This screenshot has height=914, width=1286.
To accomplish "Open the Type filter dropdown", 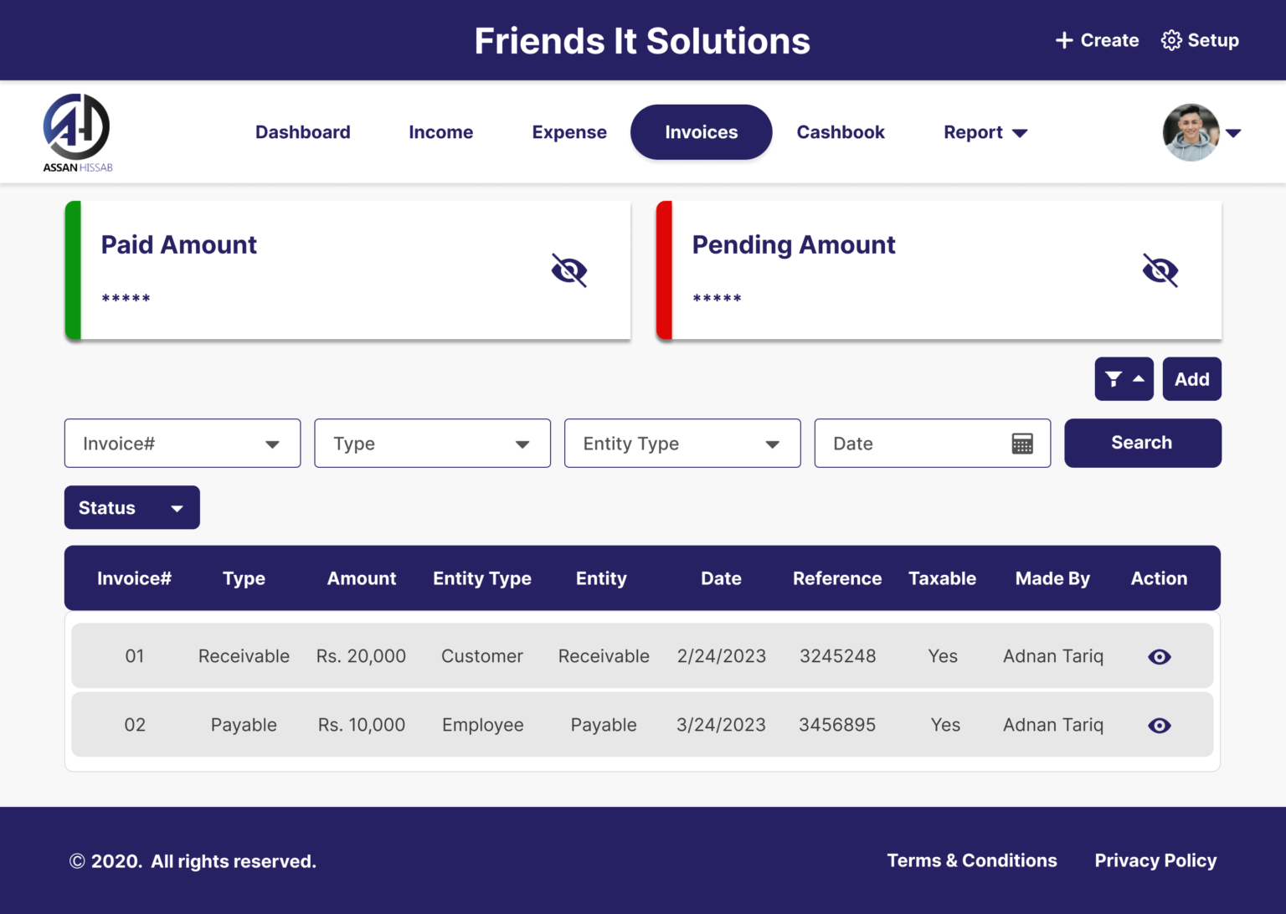I will pyautogui.click(x=432, y=444).
